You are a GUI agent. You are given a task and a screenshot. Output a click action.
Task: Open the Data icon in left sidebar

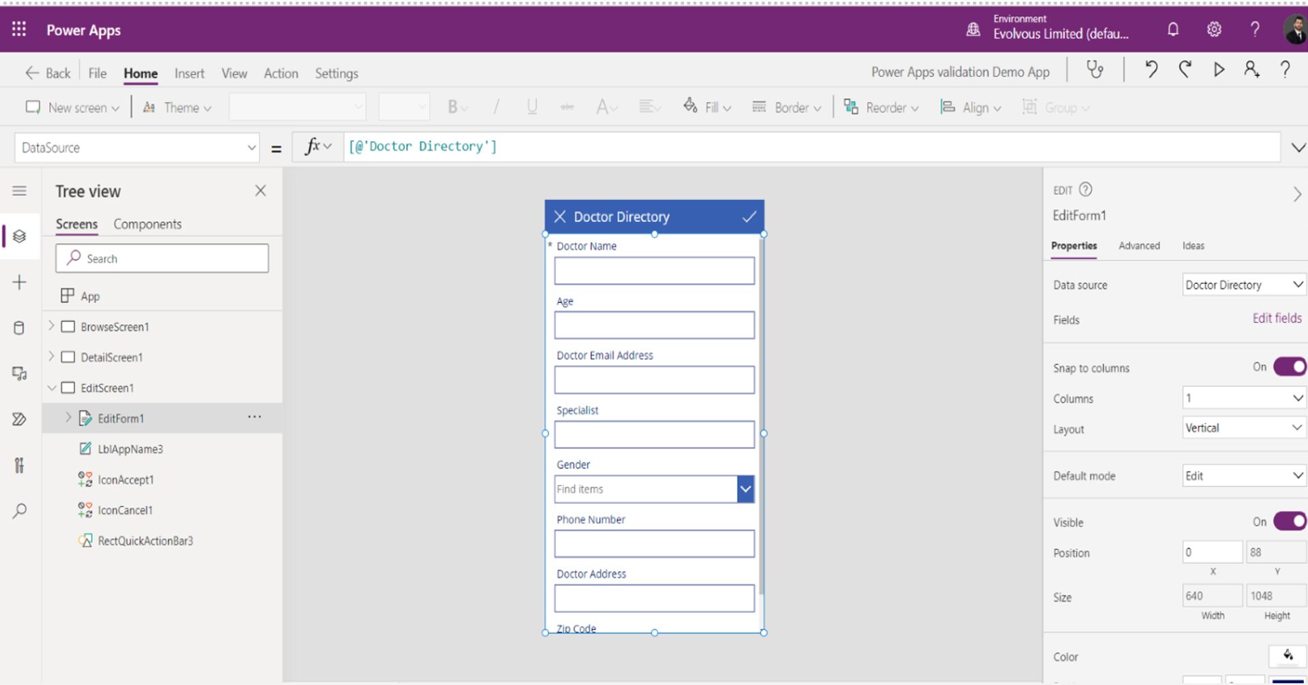pos(19,328)
